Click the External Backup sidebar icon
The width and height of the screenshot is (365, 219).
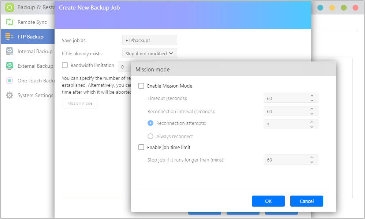(9, 66)
